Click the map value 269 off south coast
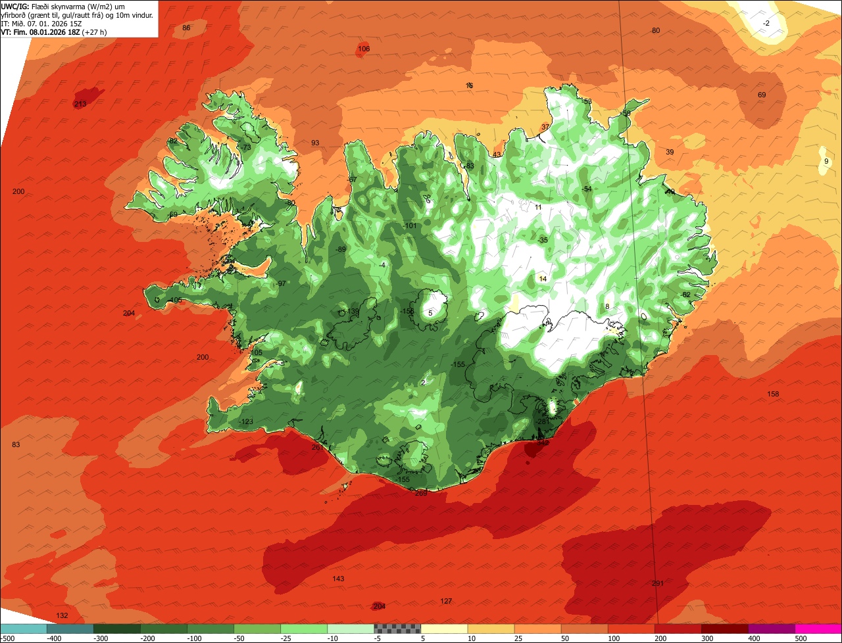This screenshot has height=643, width=842. point(421,492)
